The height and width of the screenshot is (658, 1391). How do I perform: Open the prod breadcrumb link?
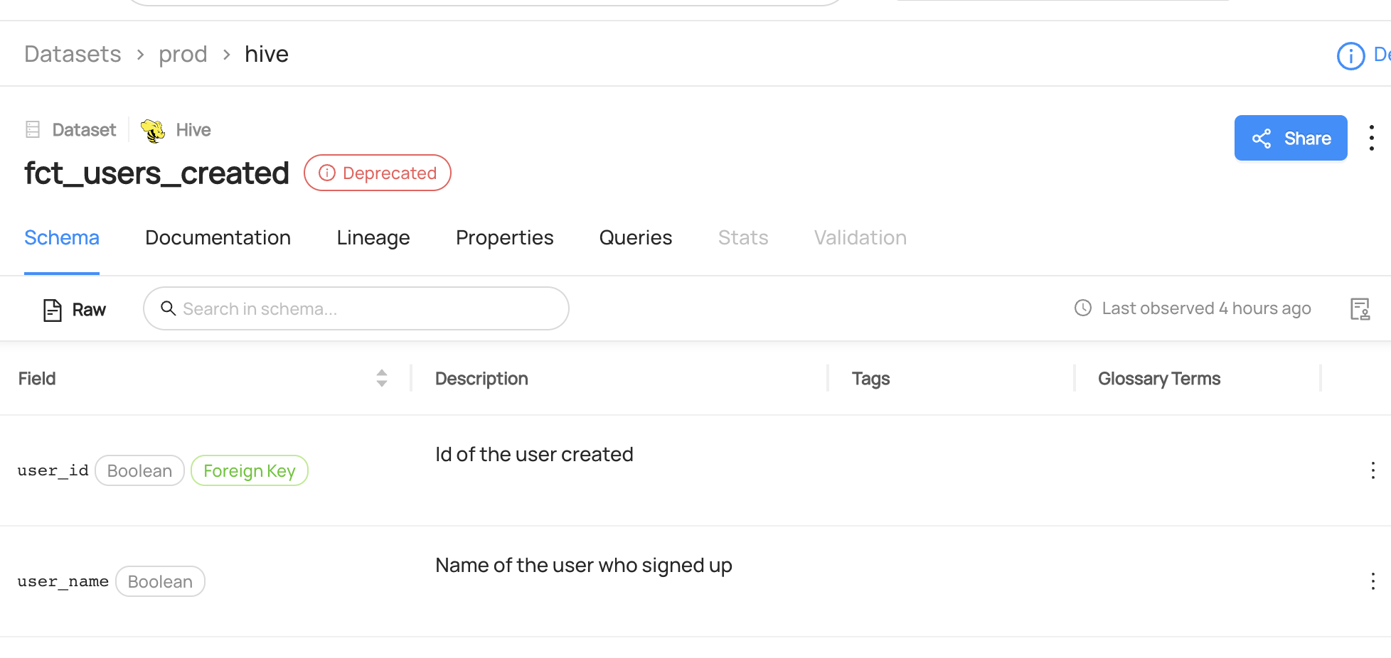click(183, 55)
